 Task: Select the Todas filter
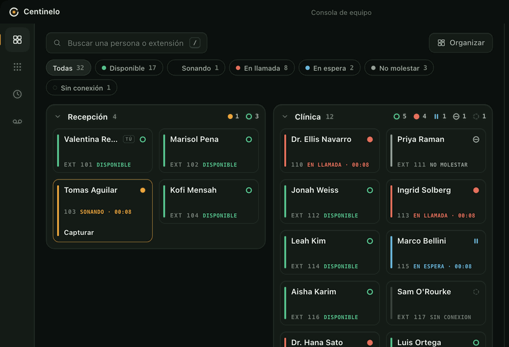68,68
